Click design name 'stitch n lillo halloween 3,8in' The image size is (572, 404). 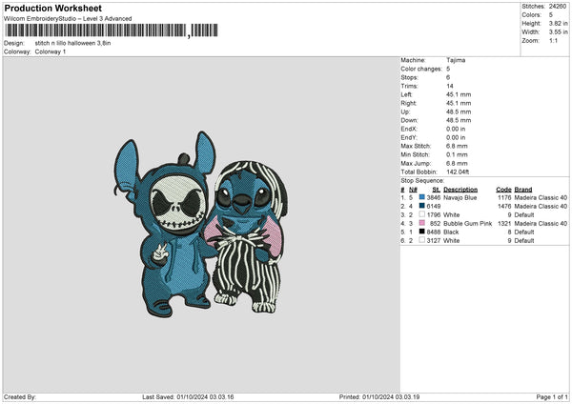(x=72, y=43)
